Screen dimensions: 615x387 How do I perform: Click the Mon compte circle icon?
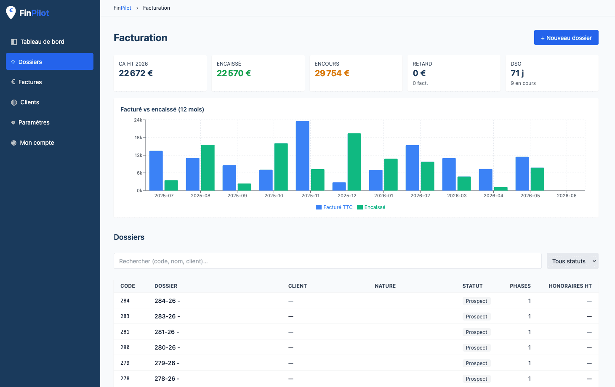tap(14, 143)
